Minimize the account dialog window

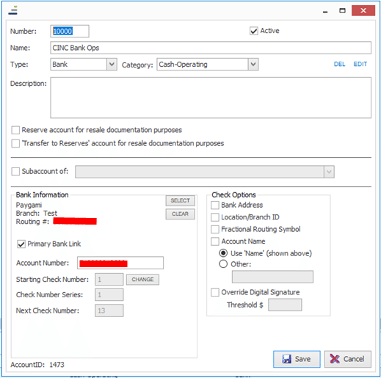[325, 11]
